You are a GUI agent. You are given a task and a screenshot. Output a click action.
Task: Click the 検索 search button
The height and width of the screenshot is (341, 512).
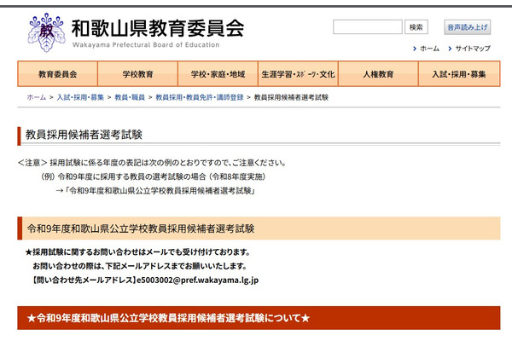pyautogui.click(x=416, y=26)
